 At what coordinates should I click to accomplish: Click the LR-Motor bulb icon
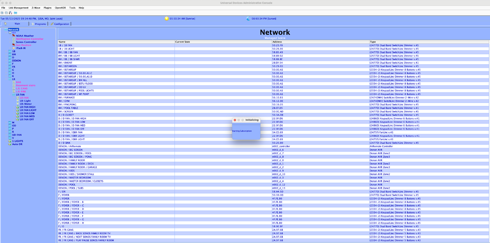click(x=18, y=104)
